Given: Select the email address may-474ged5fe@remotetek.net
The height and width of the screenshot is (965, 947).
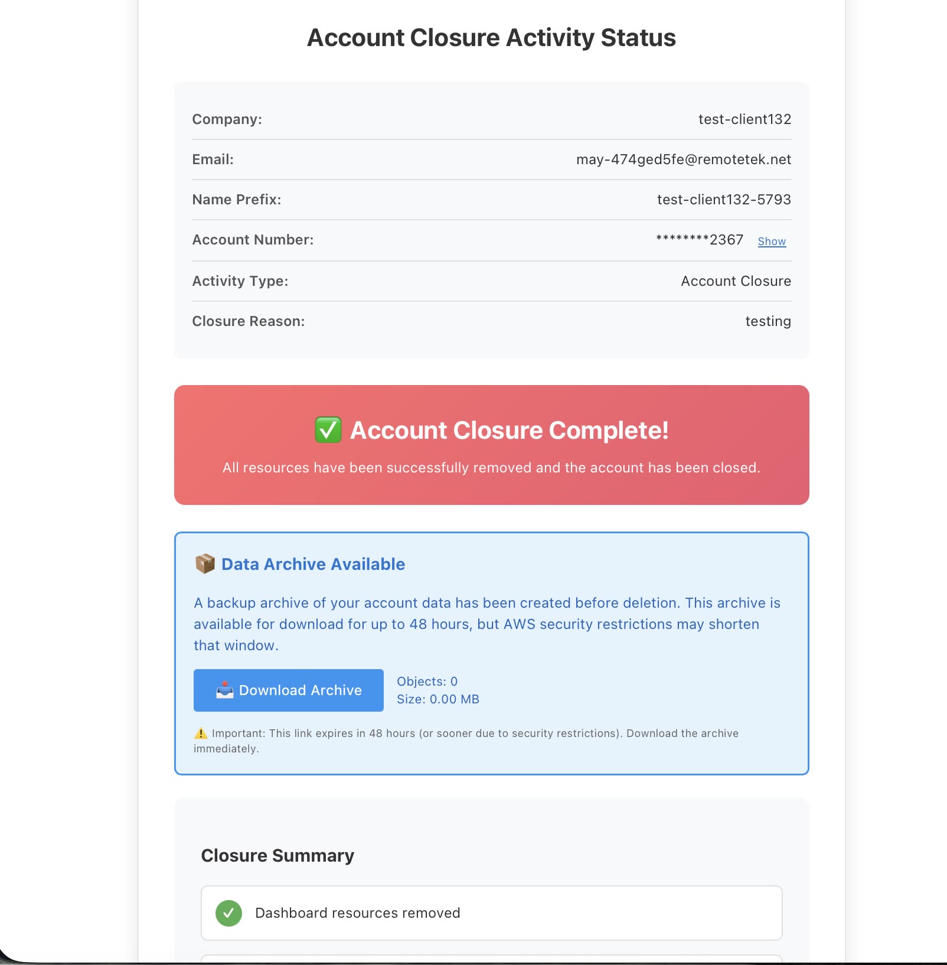Looking at the screenshot, I should click(684, 159).
